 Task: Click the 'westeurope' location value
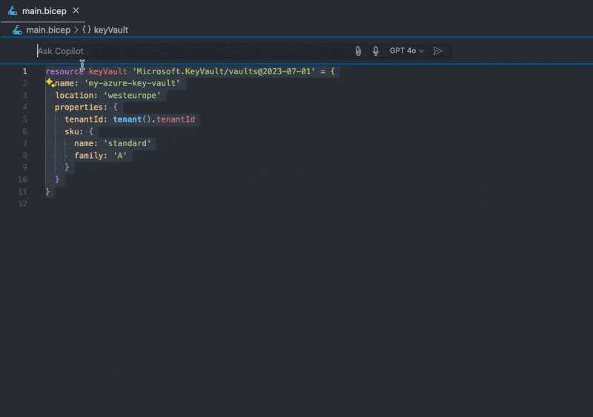coord(132,95)
